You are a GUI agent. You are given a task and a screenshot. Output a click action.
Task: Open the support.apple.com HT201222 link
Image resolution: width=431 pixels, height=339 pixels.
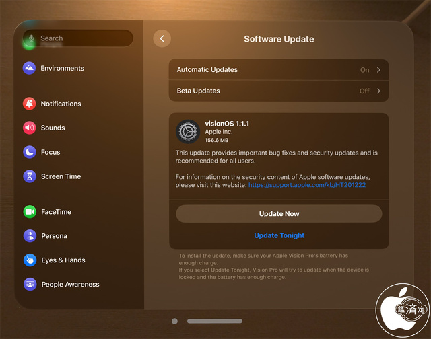(x=307, y=185)
